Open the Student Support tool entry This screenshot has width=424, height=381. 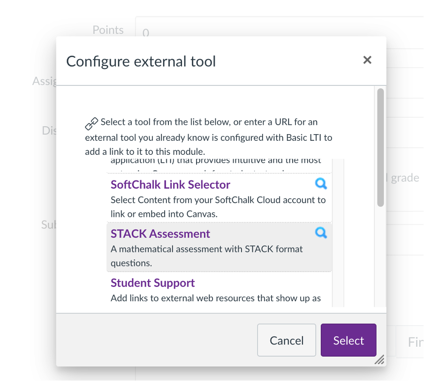152,283
